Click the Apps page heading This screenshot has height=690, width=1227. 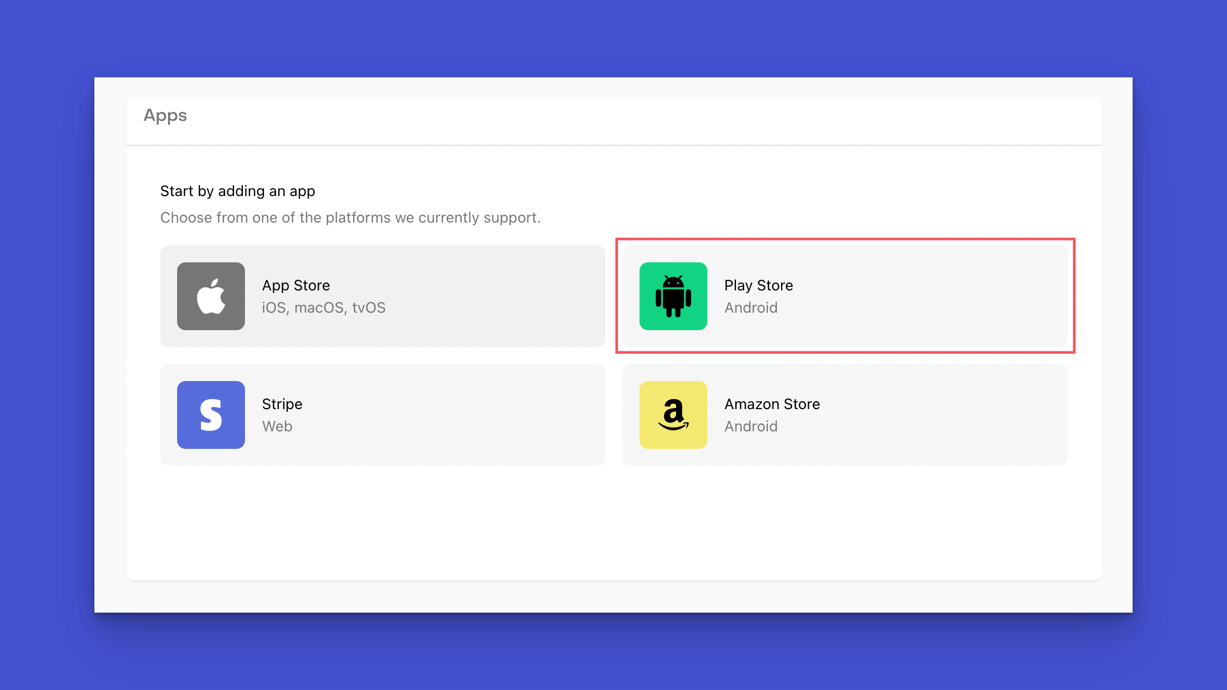pos(165,116)
